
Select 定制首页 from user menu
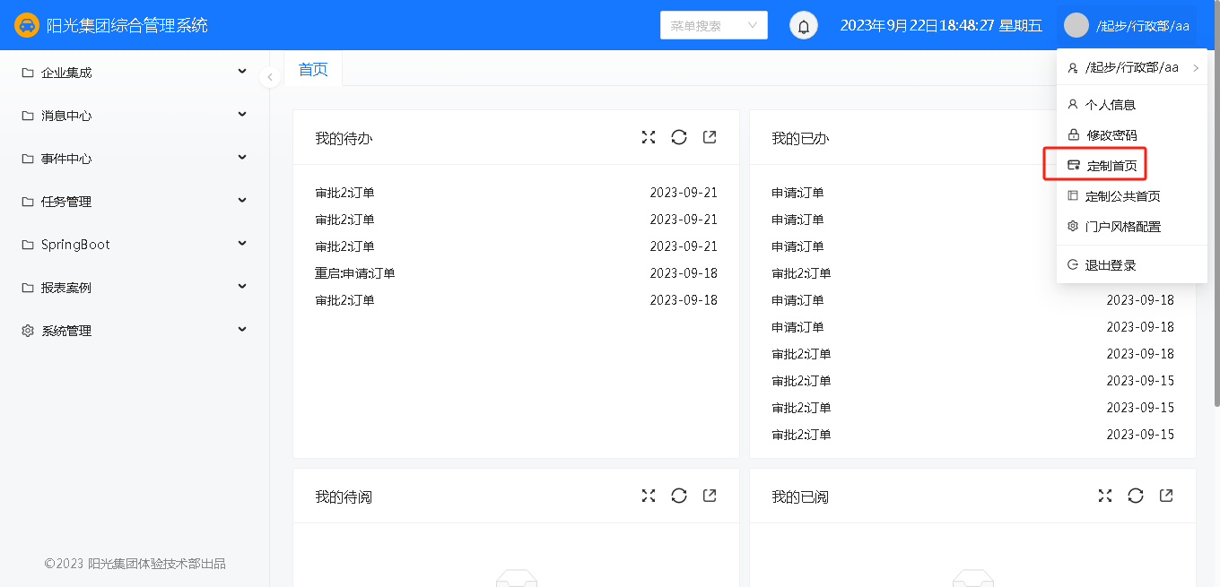click(x=1111, y=166)
